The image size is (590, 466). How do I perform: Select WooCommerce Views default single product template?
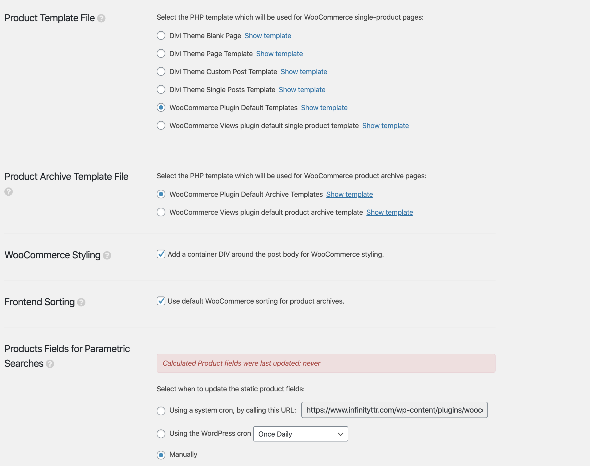tap(161, 126)
